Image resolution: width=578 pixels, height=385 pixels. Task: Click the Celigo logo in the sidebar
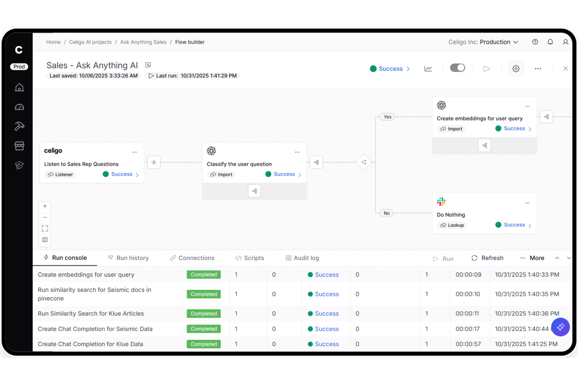[x=19, y=50]
